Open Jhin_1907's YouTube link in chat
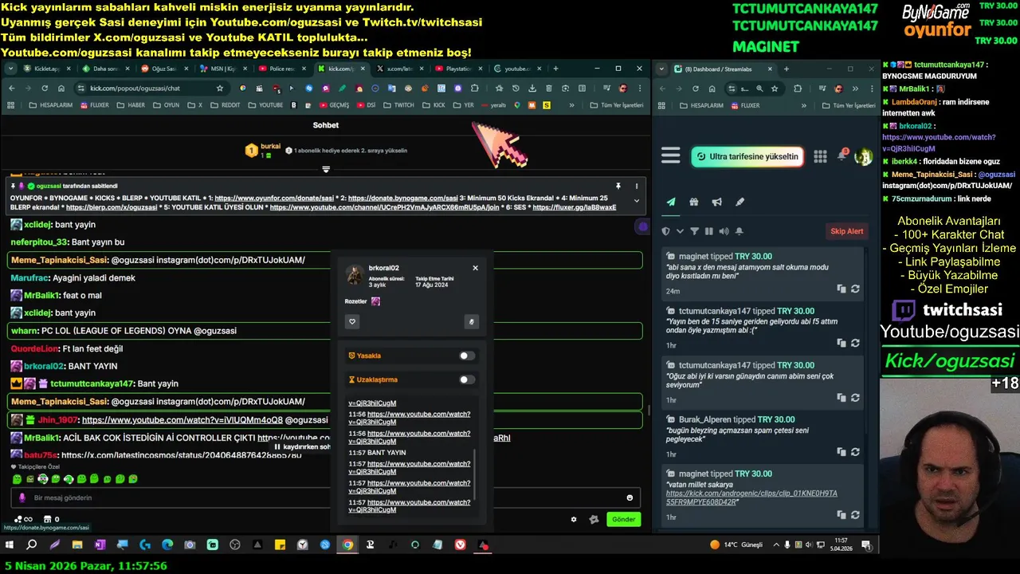Image resolution: width=1020 pixels, height=574 pixels. (x=182, y=419)
